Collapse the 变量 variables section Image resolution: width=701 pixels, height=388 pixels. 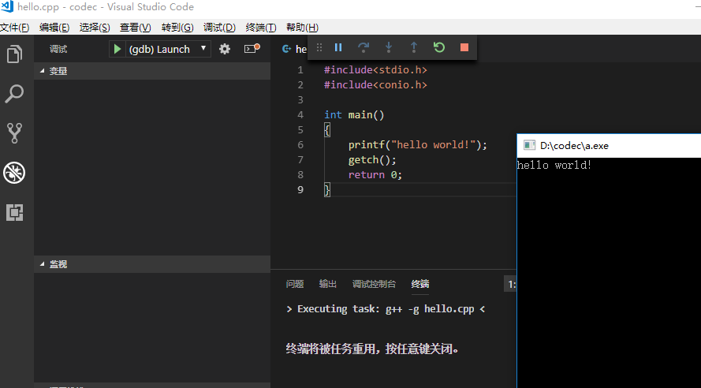152,71
